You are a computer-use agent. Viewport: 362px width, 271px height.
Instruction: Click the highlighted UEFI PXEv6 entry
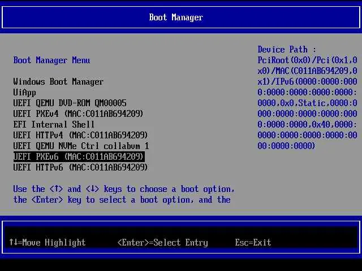pos(79,157)
